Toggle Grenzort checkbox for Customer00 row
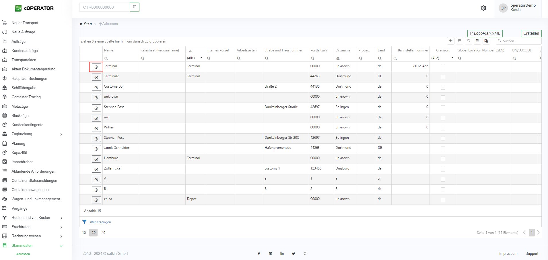Image resolution: width=548 pixels, height=260 pixels. (443, 87)
